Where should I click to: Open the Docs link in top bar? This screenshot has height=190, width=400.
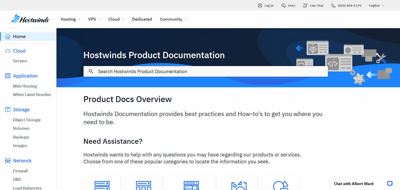point(292,5)
